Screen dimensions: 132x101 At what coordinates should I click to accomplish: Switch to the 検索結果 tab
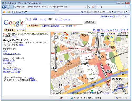click(10, 30)
